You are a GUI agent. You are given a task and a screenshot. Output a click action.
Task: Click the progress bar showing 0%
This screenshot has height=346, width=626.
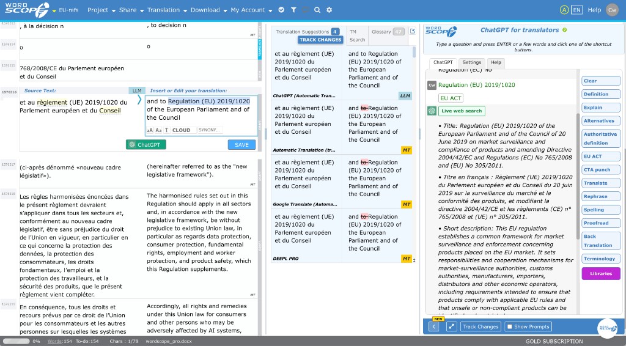[17, 341]
